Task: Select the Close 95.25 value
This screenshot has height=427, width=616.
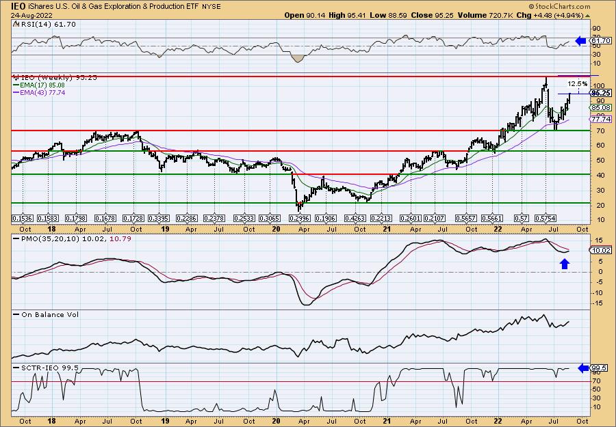Action: point(432,15)
